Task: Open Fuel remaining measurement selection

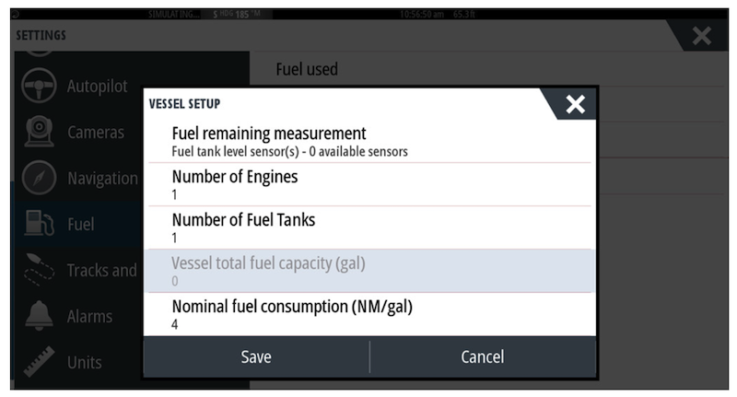Action: [x=369, y=142]
